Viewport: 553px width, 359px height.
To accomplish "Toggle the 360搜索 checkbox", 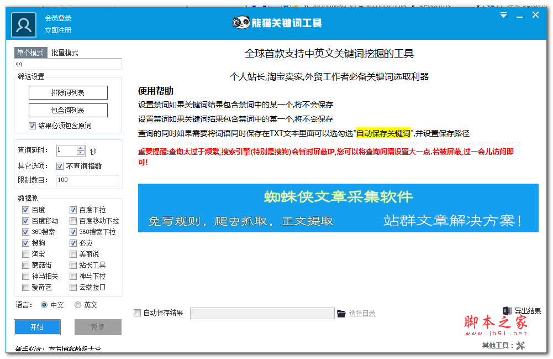I will click(x=25, y=232).
